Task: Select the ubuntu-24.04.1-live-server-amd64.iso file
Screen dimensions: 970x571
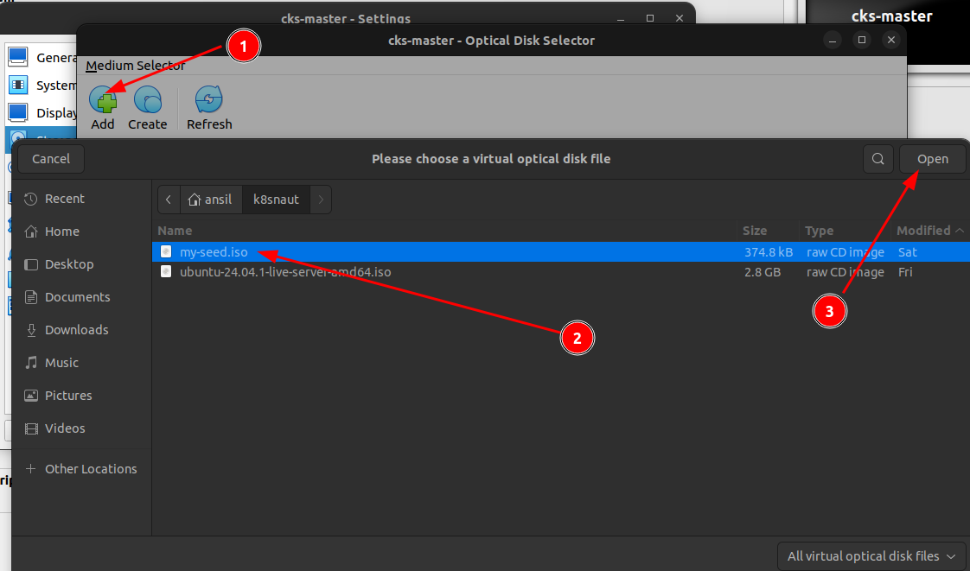Action: [284, 272]
